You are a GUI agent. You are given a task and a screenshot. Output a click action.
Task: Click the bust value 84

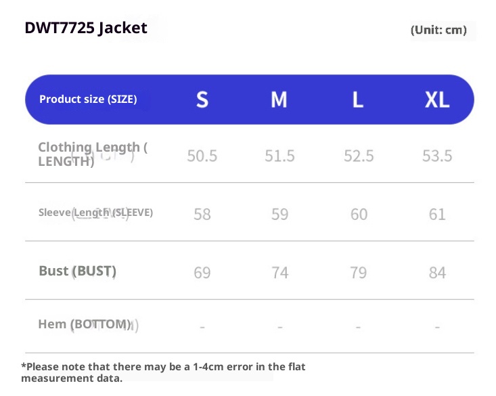(x=437, y=273)
